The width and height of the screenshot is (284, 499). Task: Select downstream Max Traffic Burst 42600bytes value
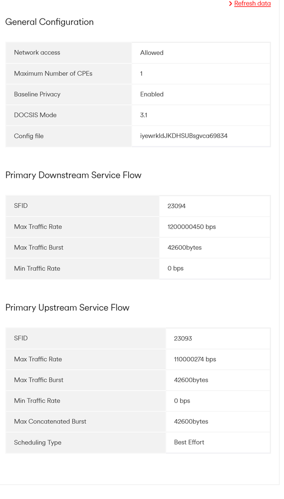pos(185,247)
